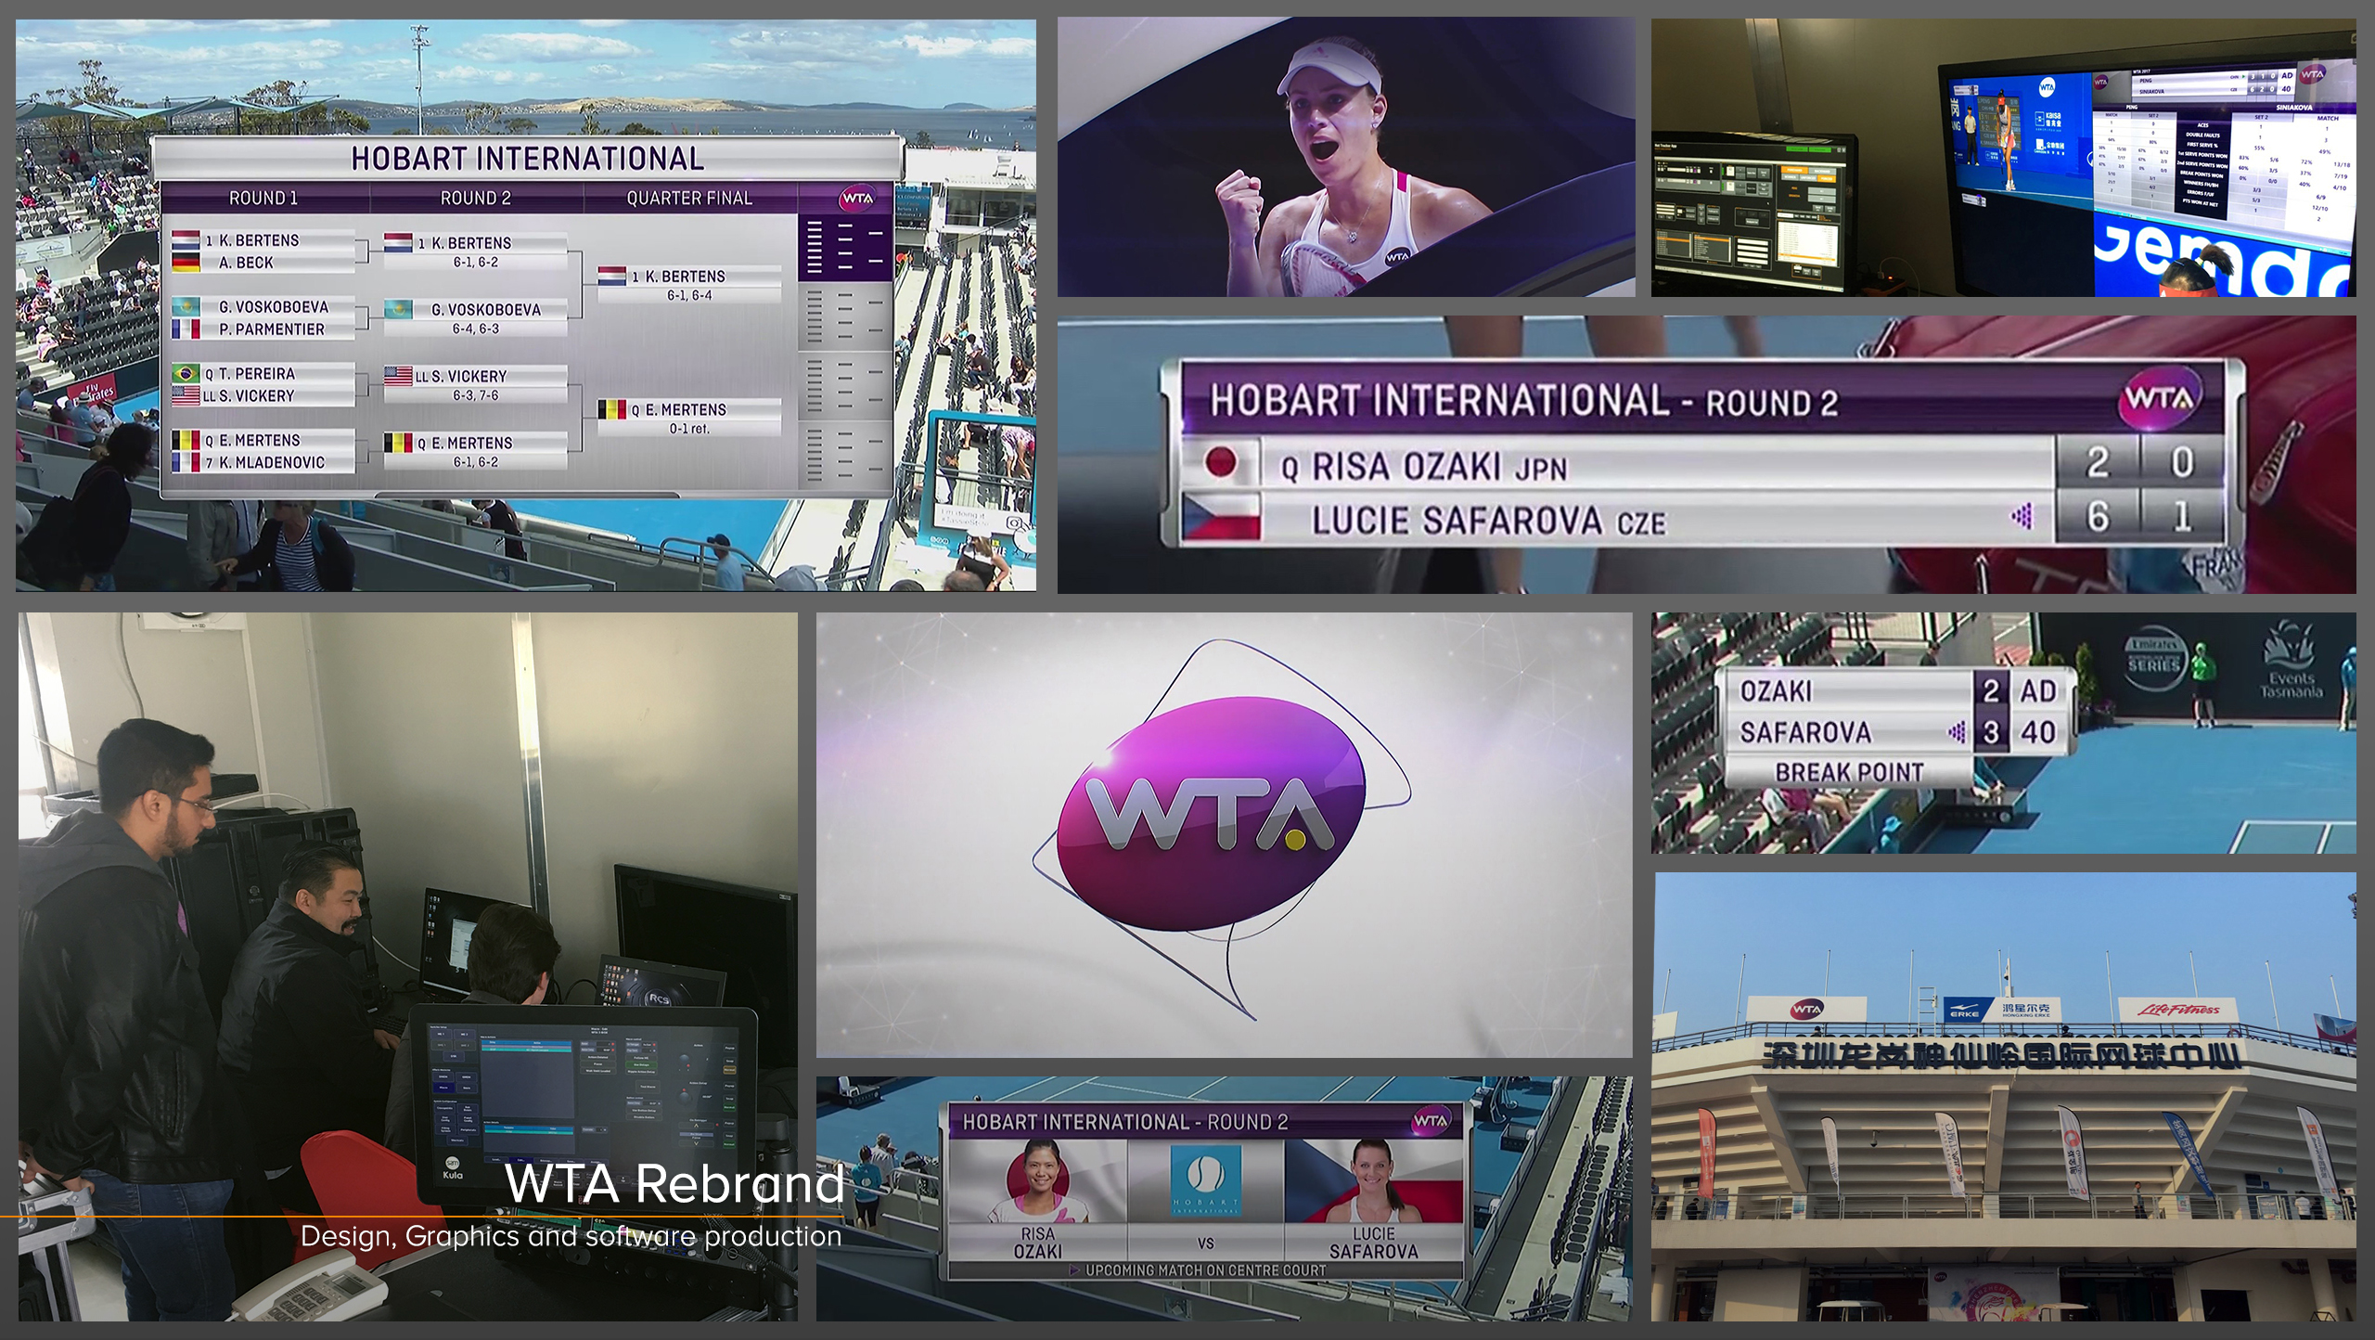Click the ERKE sponsor sign on the stadium
The width and height of the screenshot is (2375, 1340).
[x=2002, y=1010]
